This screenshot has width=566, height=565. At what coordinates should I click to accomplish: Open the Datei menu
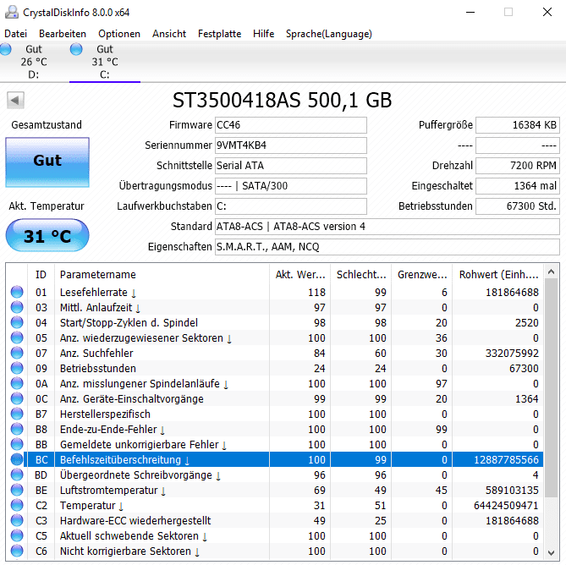[x=15, y=34]
